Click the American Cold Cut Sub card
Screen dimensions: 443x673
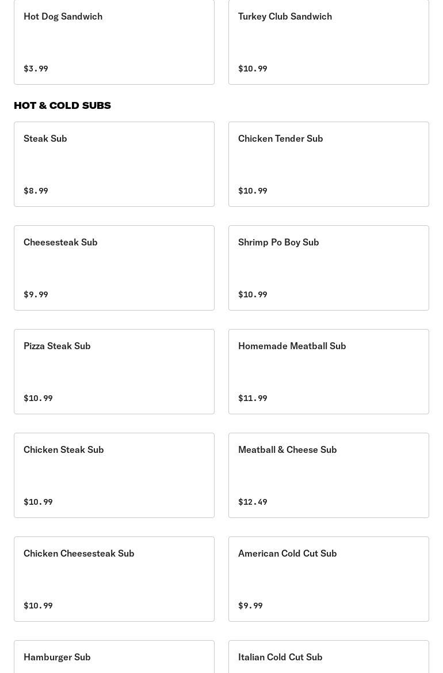point(329,579)
